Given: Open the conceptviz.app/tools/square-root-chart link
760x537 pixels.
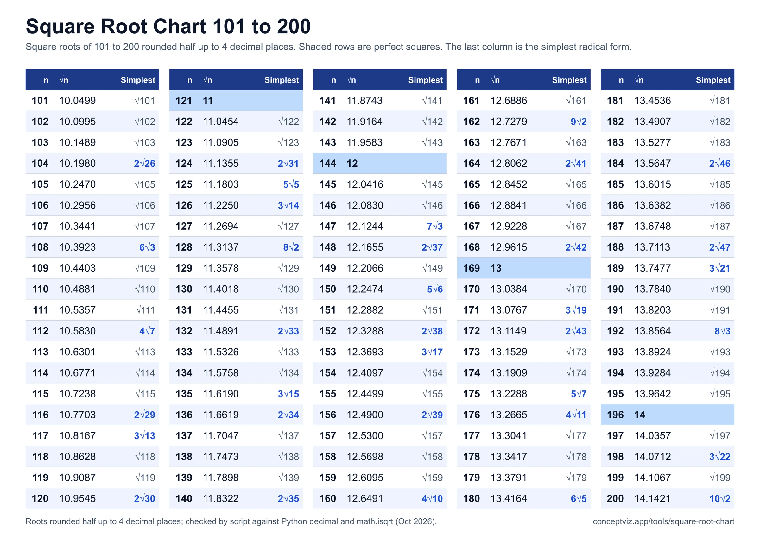Looking at the screenshot, I should pyautogui.click(x=663, y=522).
